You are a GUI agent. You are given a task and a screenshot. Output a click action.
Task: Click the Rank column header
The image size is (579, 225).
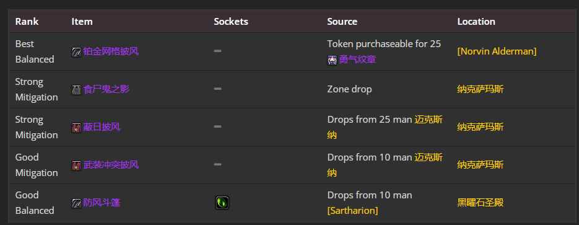click(27, 22)
